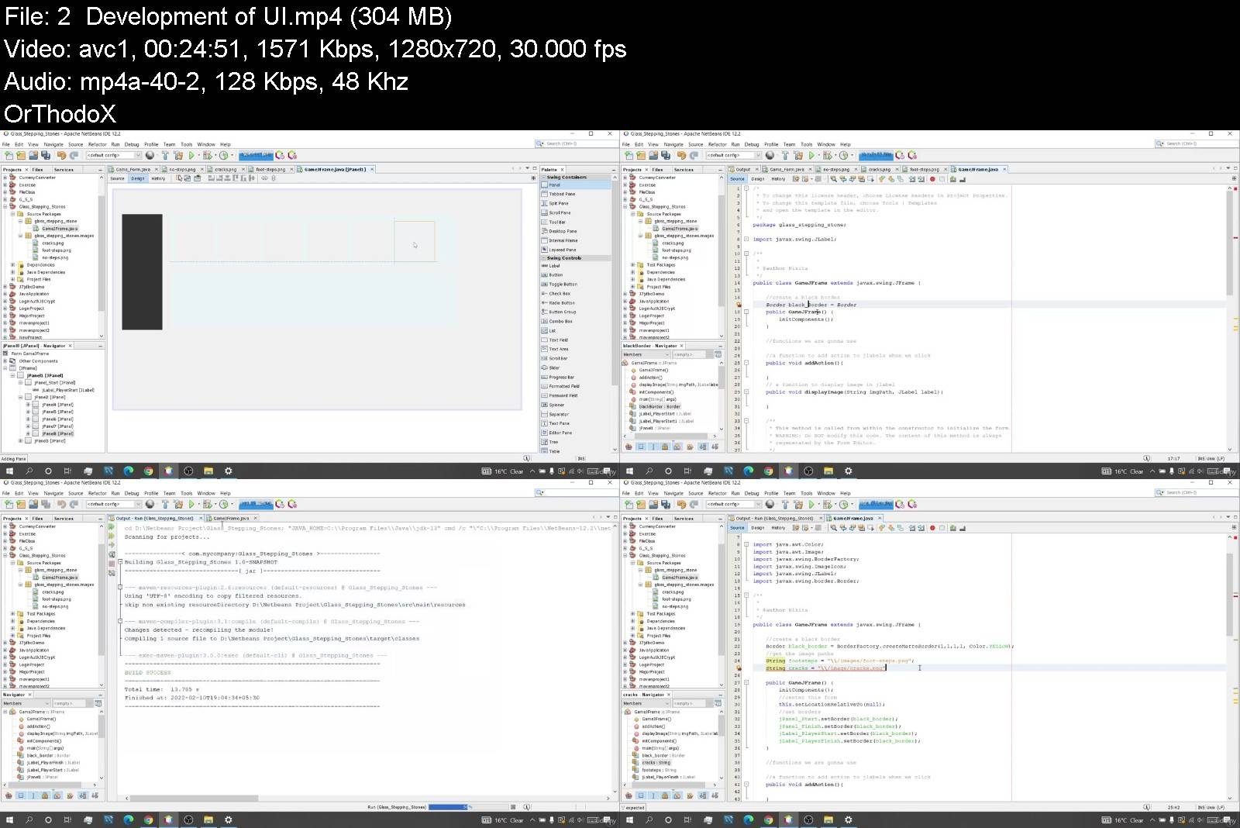This screenshot has width=1240, height=828.
Task: Open Tools menu in bottom-left frame
Action: (x=187, y=493)
